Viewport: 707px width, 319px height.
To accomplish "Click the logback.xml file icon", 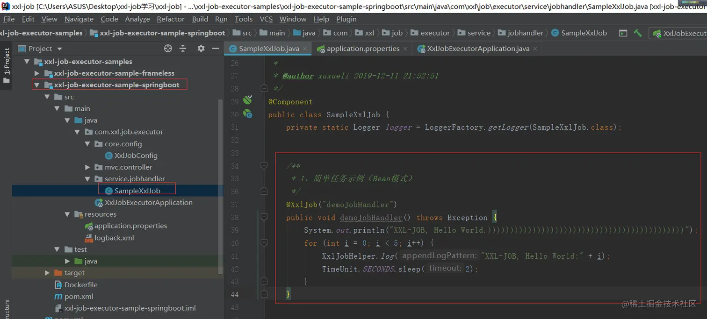I will tap(89, 238).
